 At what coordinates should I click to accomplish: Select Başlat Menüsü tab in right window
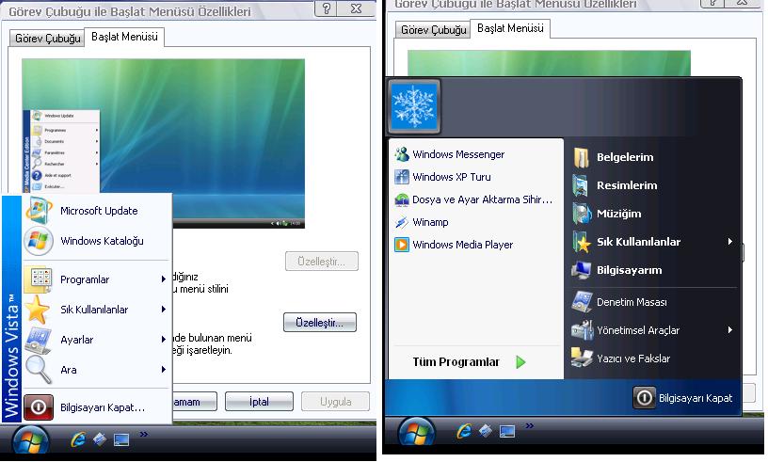click(510, 28)
